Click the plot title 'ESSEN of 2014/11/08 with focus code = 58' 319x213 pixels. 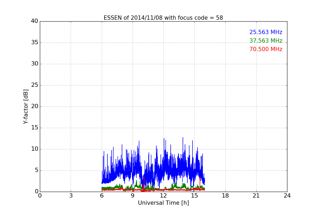[163, 18]
